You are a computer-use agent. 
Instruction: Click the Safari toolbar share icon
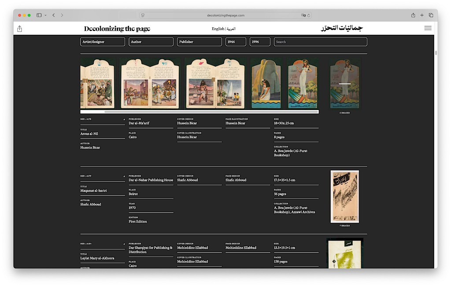[413, 15]
